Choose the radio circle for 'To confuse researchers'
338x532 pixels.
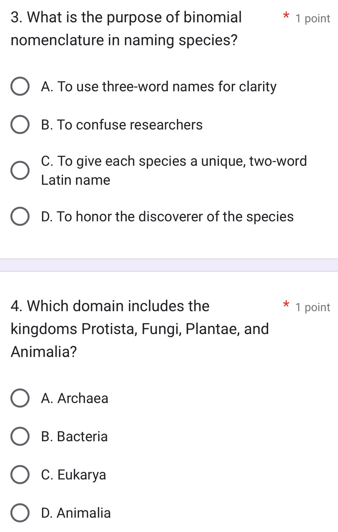point(20,125)
